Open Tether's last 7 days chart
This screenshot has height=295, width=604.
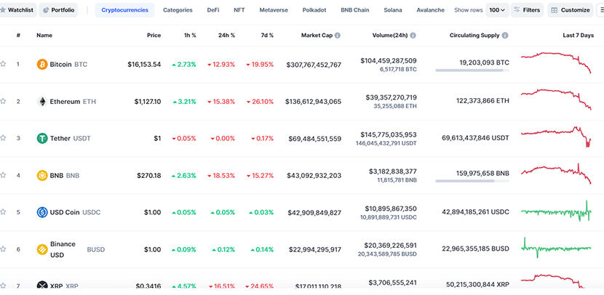[556, 137]
